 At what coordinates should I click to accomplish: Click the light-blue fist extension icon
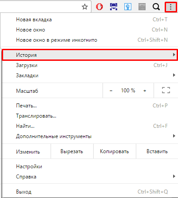click(x=128, y=7)
